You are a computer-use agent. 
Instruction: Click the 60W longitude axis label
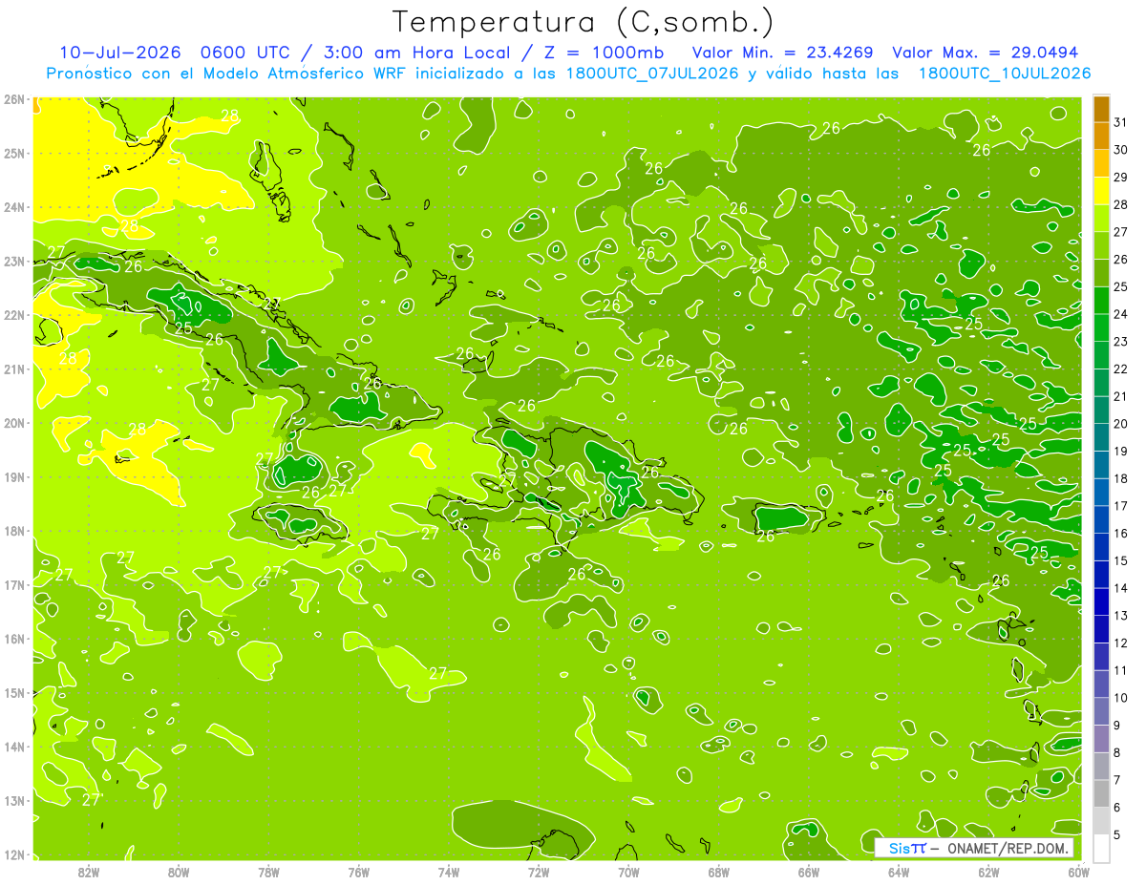click(1078, 872)
